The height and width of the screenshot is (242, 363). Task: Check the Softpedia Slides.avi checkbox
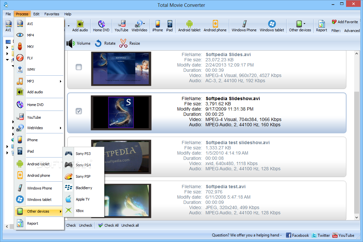pyautogui.click(x=79, y=67)
